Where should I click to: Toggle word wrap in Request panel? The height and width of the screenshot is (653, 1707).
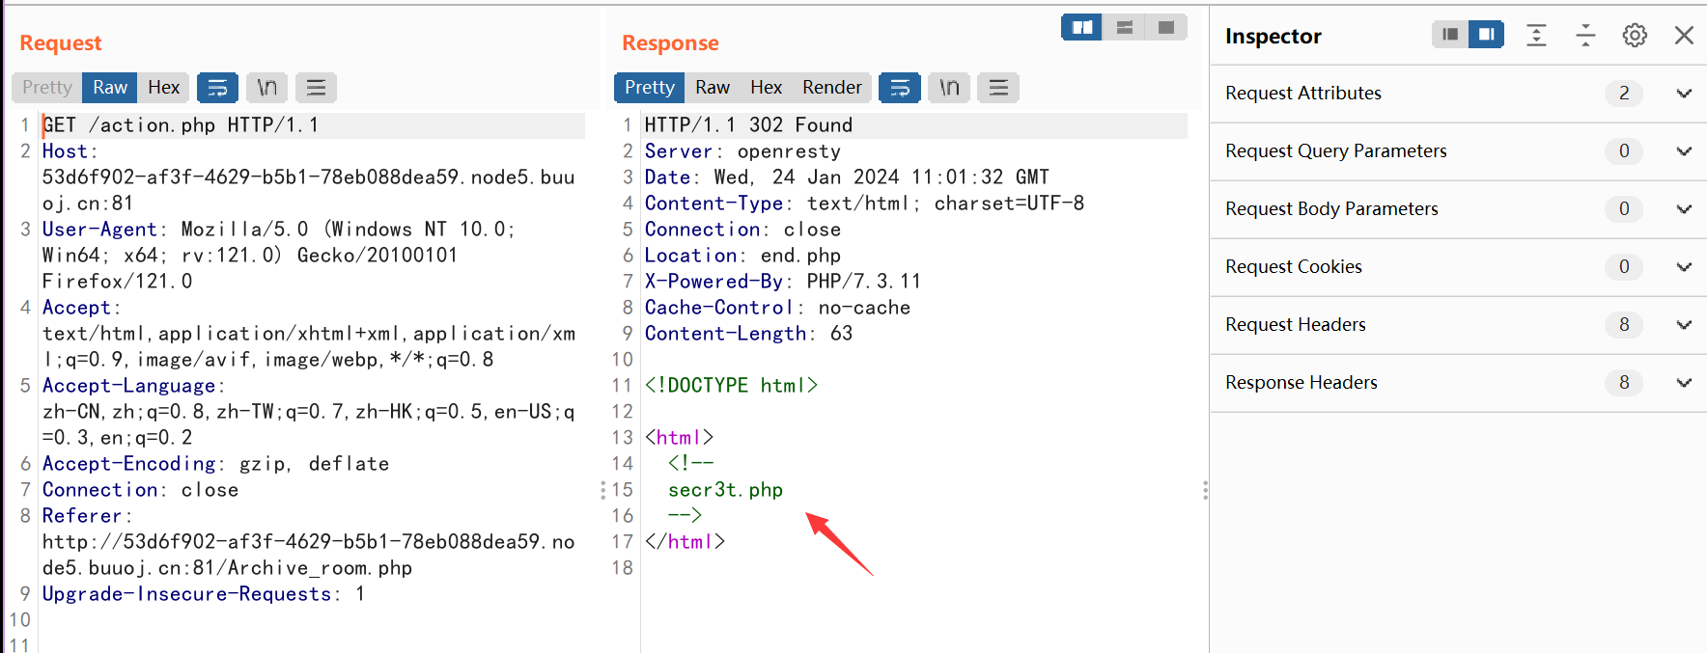point(218,88)
